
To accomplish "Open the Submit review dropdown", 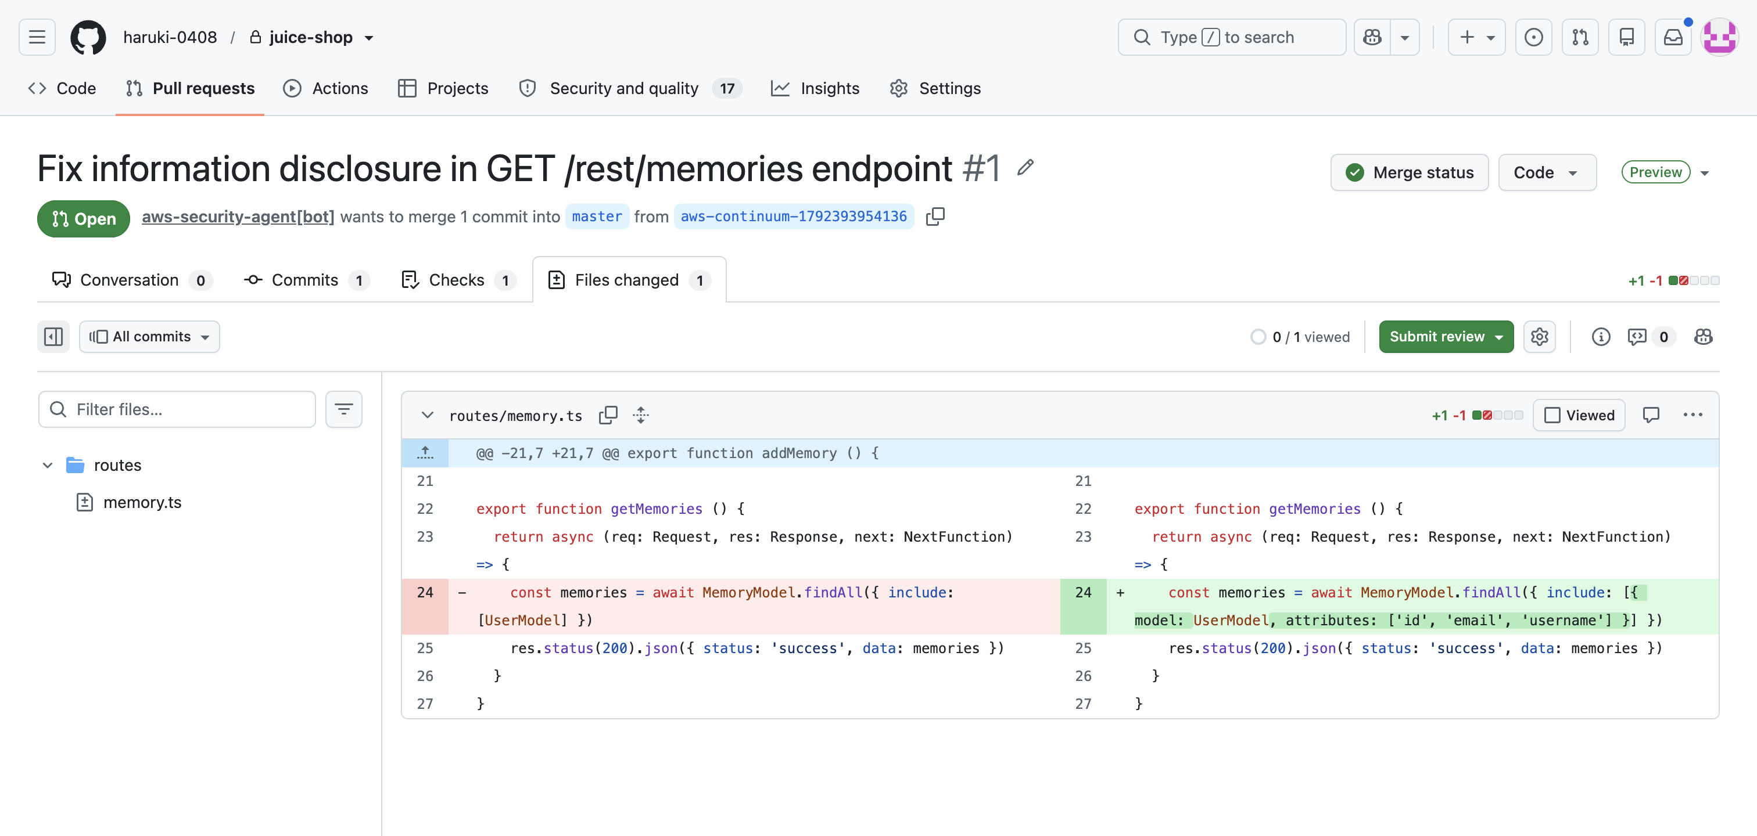I will (1446, 337).
